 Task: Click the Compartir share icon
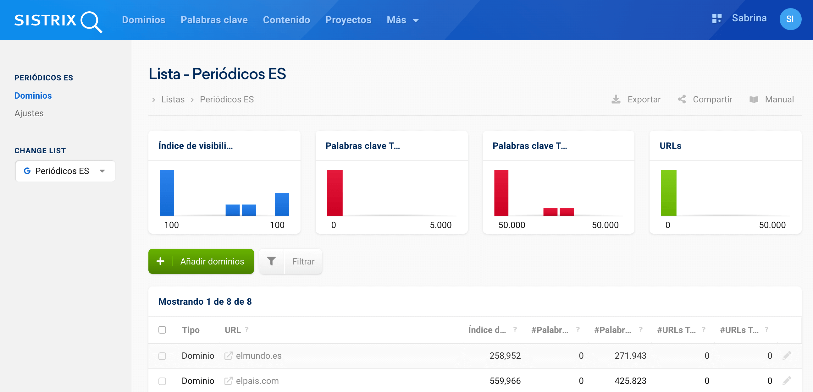682,100
